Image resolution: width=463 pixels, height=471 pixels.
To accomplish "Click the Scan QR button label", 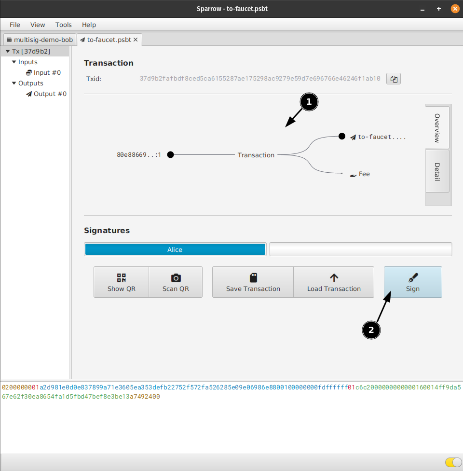I will 176,289.
